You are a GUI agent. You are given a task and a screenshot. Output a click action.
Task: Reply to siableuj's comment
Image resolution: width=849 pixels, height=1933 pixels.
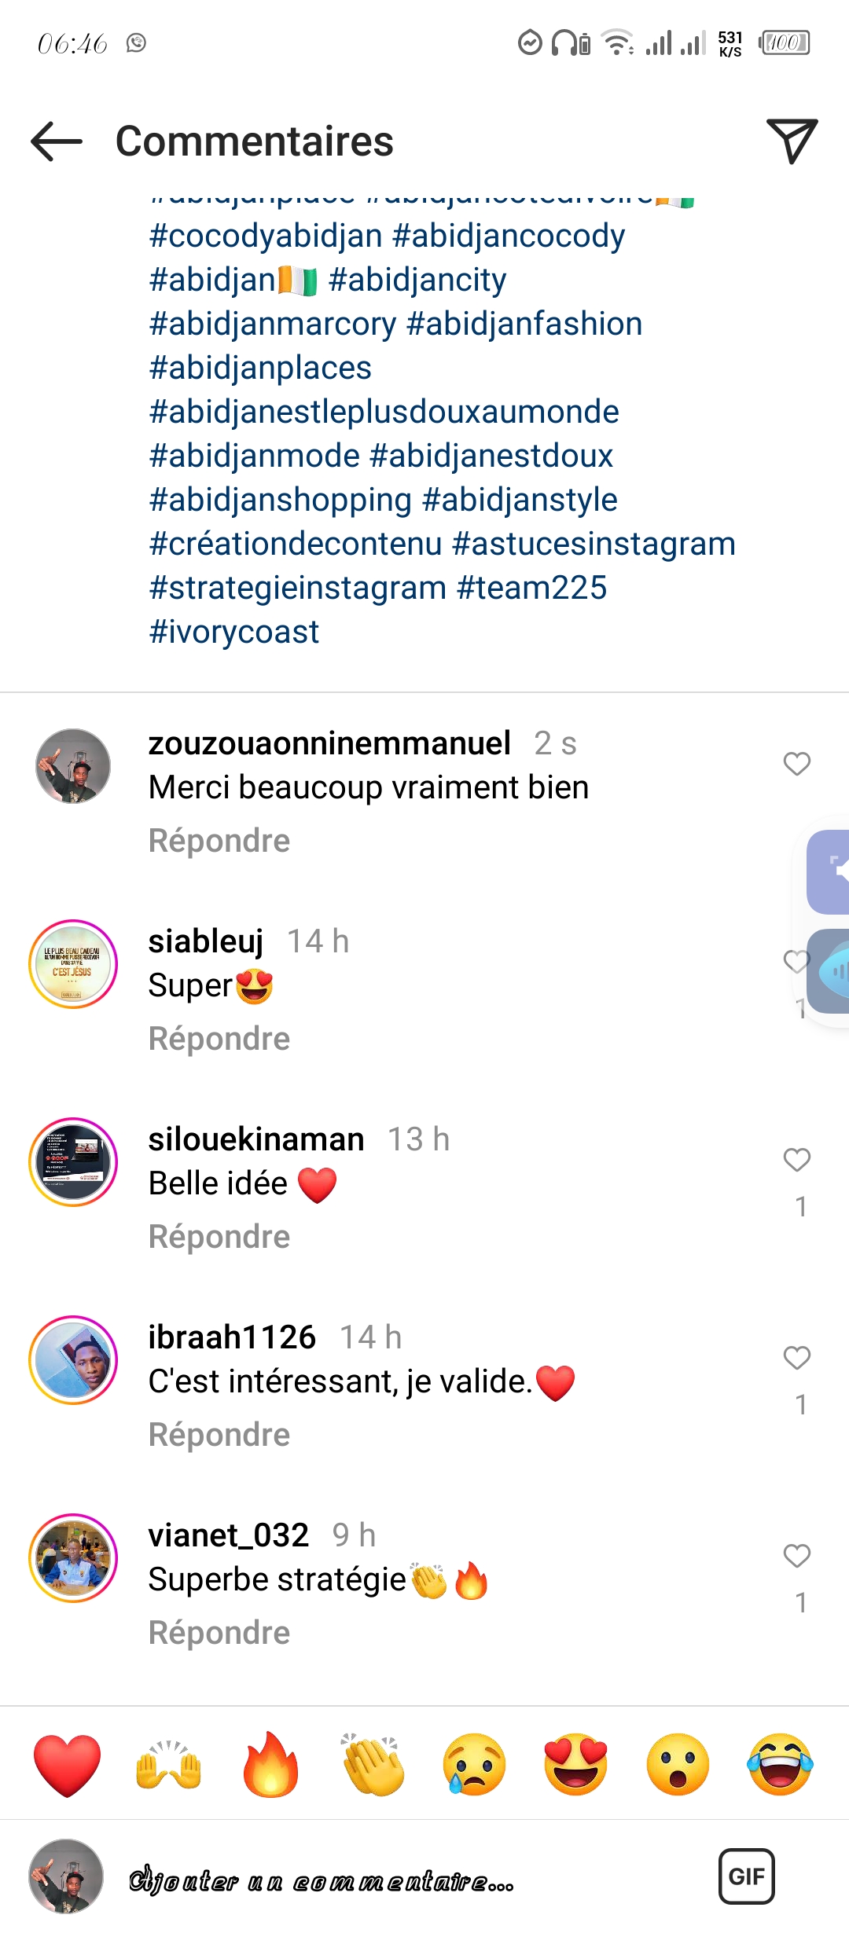pos(219,1039)
